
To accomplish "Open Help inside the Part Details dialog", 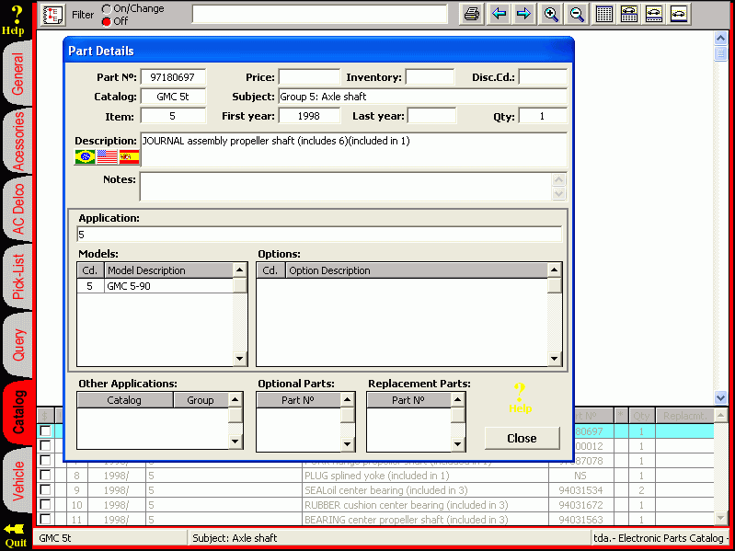I will pyautogui.click(x=520, y=397).
